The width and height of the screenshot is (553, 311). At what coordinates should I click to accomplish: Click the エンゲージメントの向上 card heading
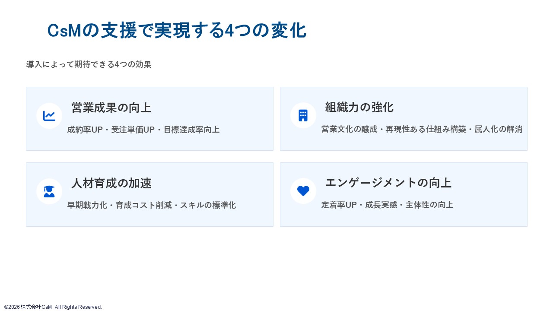388,183
